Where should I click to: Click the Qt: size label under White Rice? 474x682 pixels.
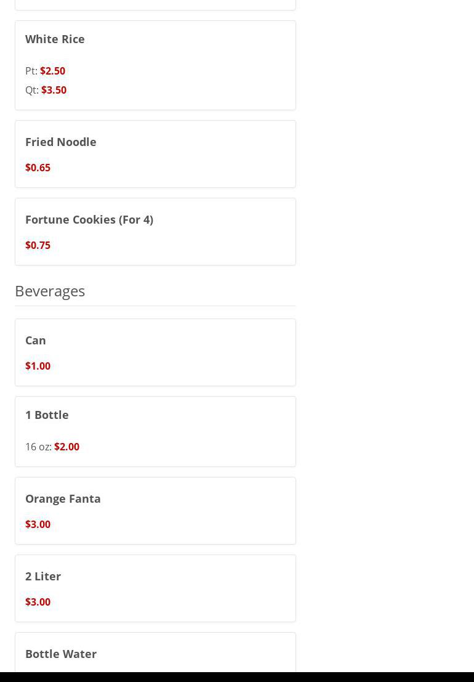[x=31, y=90]
